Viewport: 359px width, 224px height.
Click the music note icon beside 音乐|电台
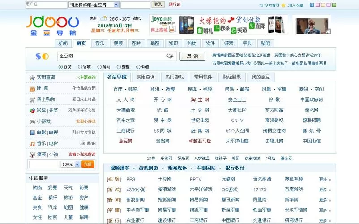pyautogui.click(x=32, y=144)
